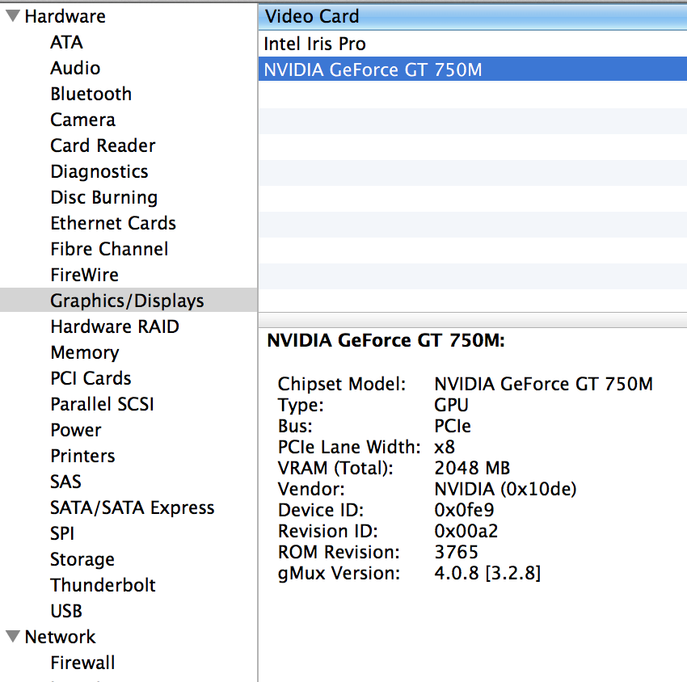Open Storage information
The height and width of the screenshot is (682, 687).
click(82, 559)
